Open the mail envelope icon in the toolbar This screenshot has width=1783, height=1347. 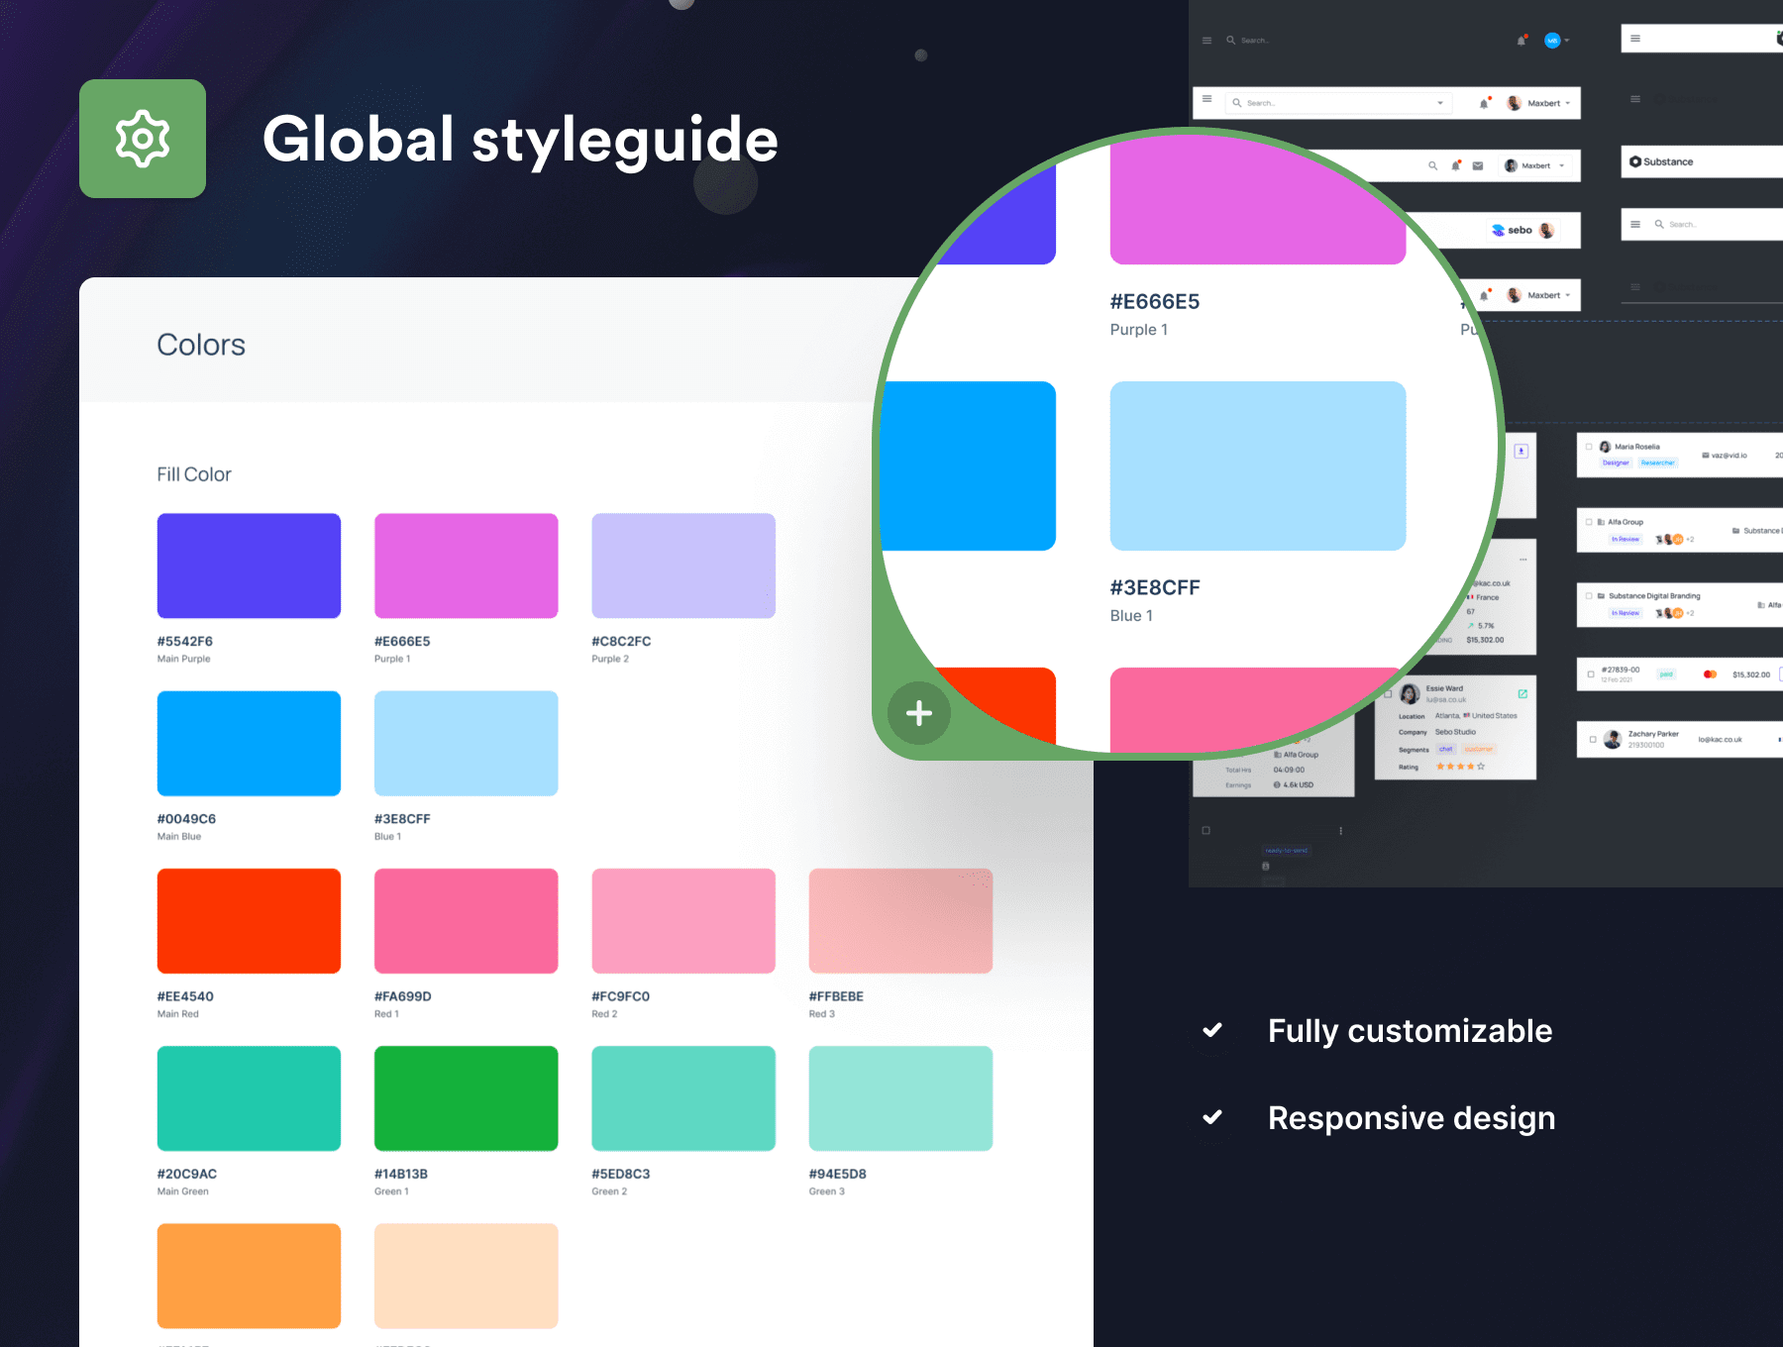[1478, 166]
